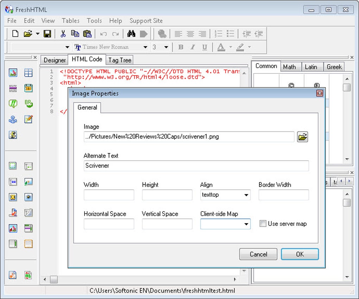Open the Tools menu

[x=94, y=21]
